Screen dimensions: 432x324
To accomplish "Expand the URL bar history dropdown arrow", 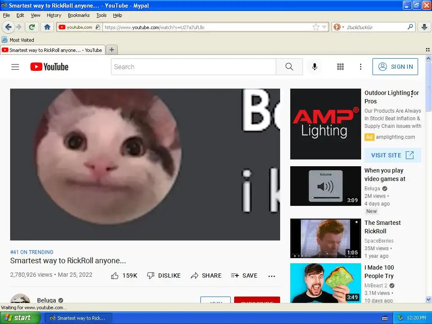I will click(x=324, y=27).
